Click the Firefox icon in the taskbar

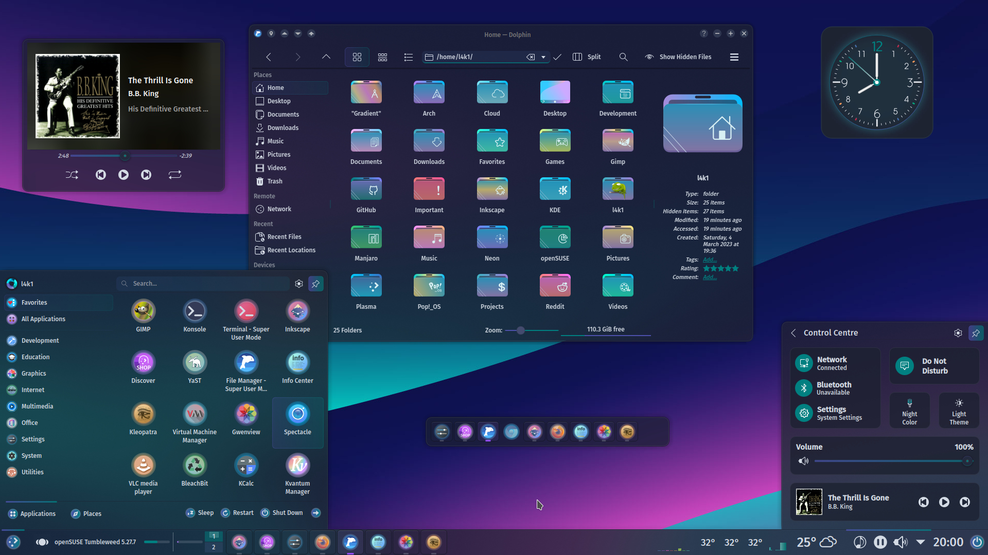(323, 542)
